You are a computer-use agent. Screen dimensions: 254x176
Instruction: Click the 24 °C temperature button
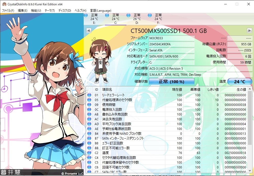pos(240,82)
